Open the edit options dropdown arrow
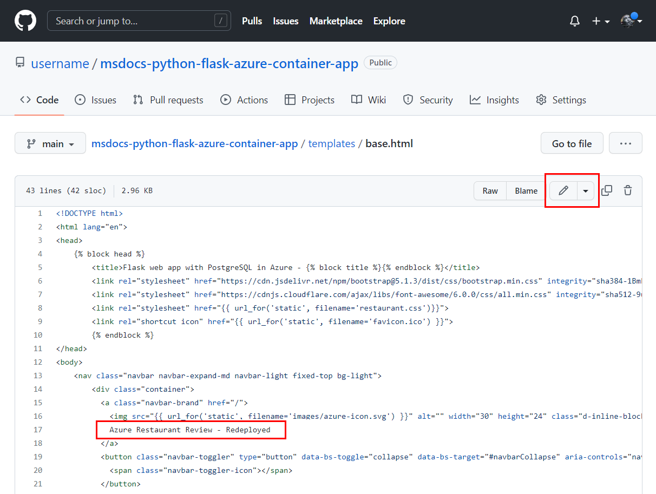Image resolution: width=656 pixels, height=494 pixels. pos(586,190)
